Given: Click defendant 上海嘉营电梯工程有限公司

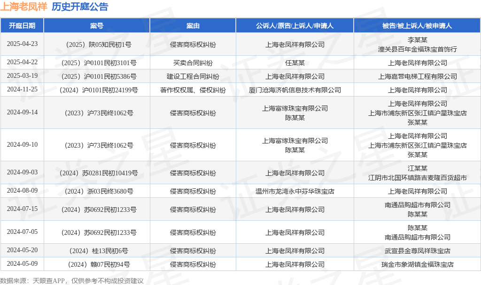Looking at the screenshot, I should pyautogui.click(x=417, y=76).
